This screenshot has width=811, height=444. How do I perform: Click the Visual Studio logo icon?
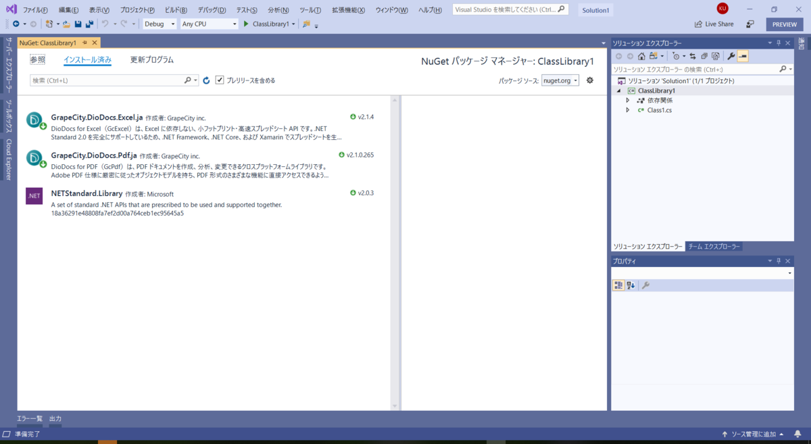point(11,9)
